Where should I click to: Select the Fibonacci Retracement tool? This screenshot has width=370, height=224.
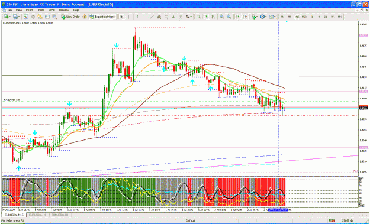tap(166, 17)
